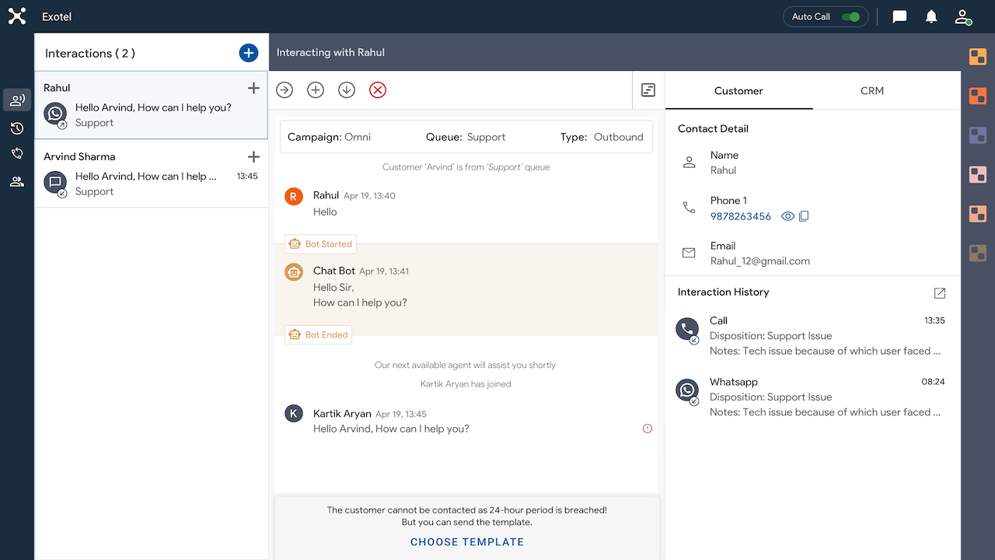Select first orange-yellow app swatch in right rail
Viewport: 995px width, 560px height.
(978, 57)
